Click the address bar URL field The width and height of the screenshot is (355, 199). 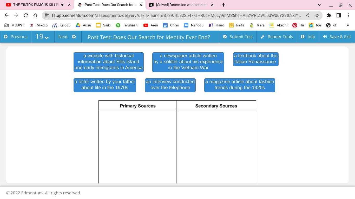click(177, 15)
